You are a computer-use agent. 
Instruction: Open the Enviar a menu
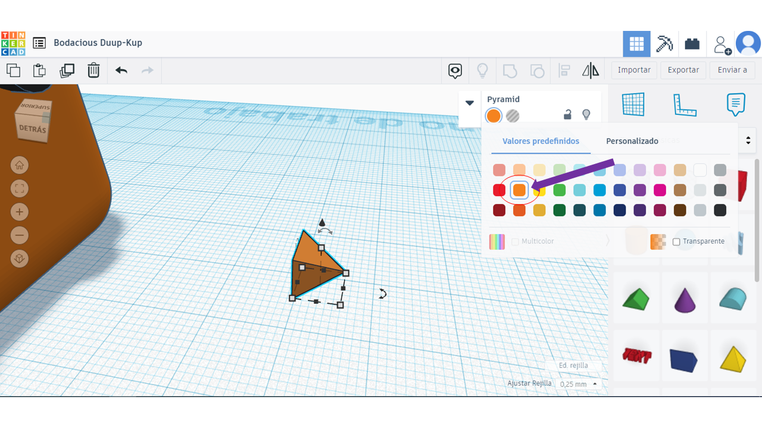(732, 70)
